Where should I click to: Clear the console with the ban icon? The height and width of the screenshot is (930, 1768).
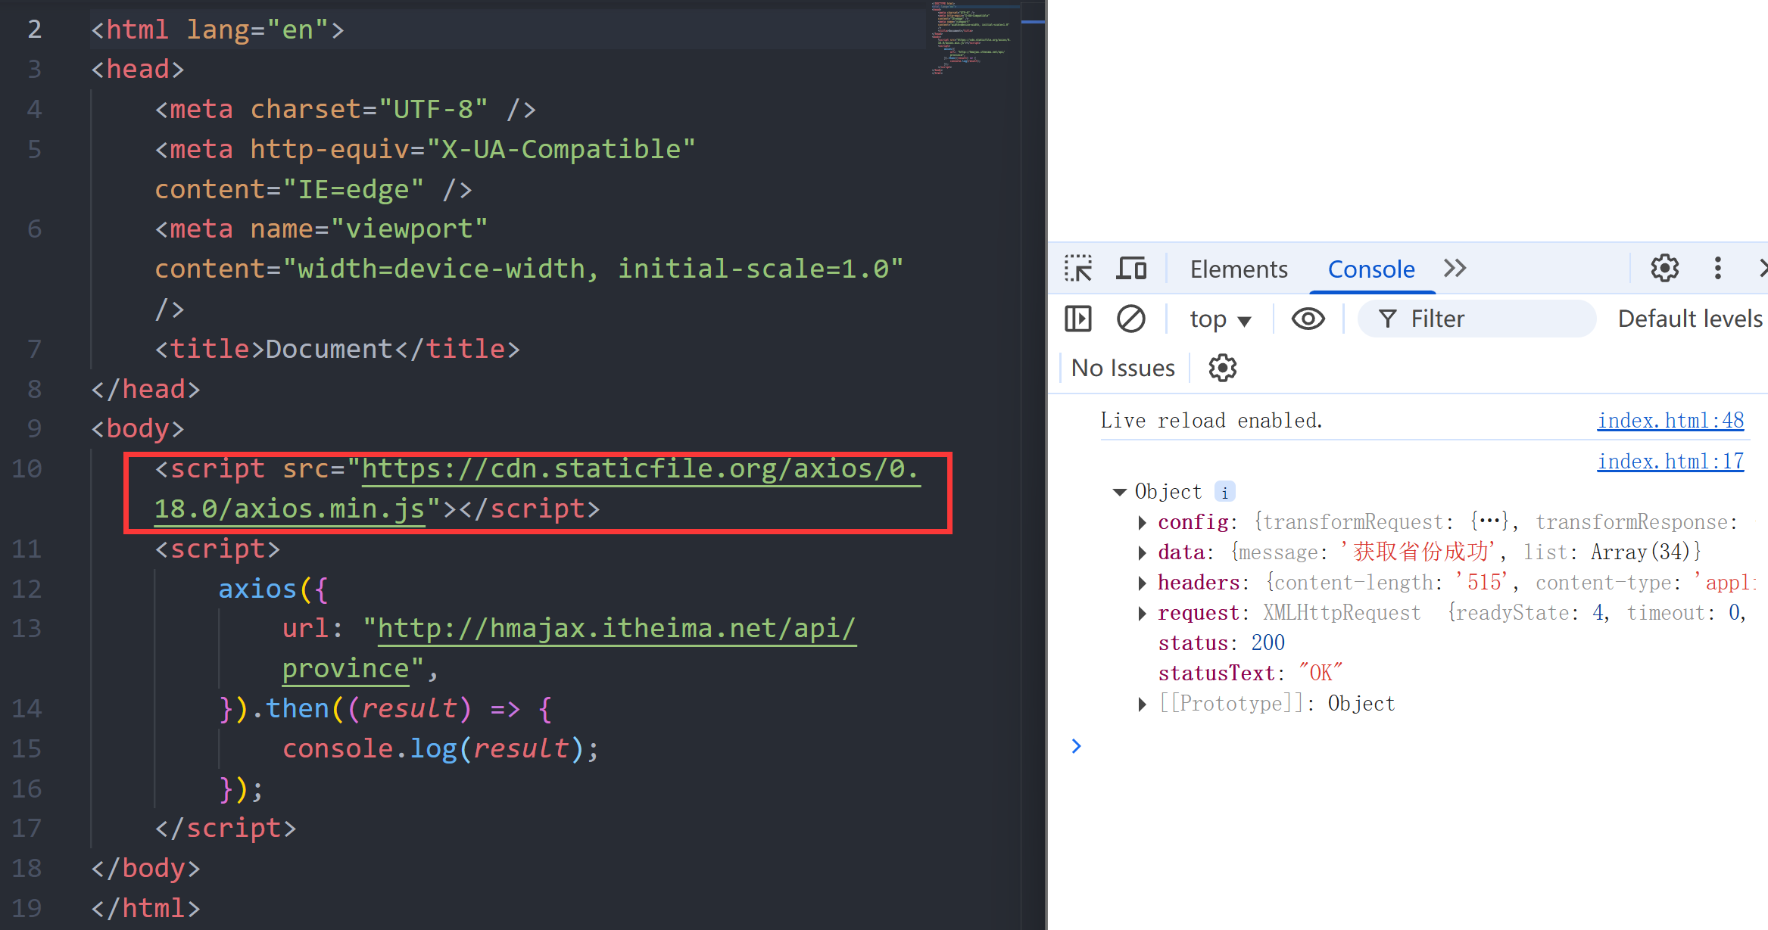pyautogui.click(x=1130, y=319)
